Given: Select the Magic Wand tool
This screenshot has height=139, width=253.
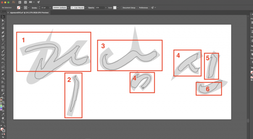Looking at the screenshot, I should tap(3, 24).
